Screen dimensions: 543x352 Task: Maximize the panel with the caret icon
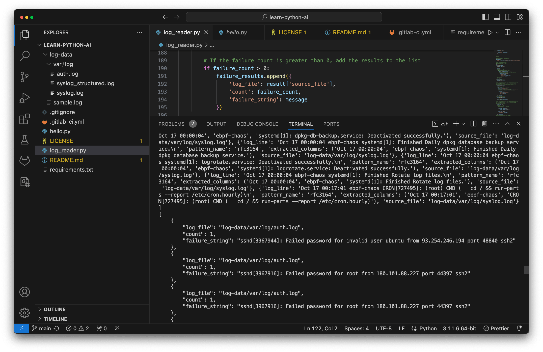(507, 124)
